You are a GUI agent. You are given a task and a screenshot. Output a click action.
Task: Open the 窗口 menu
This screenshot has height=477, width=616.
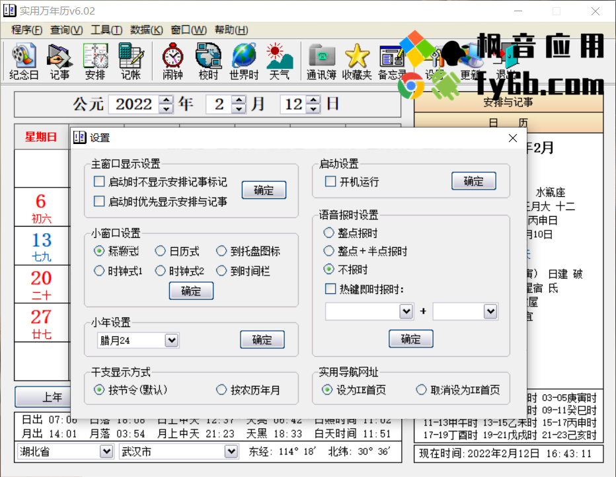click(188, 30)
